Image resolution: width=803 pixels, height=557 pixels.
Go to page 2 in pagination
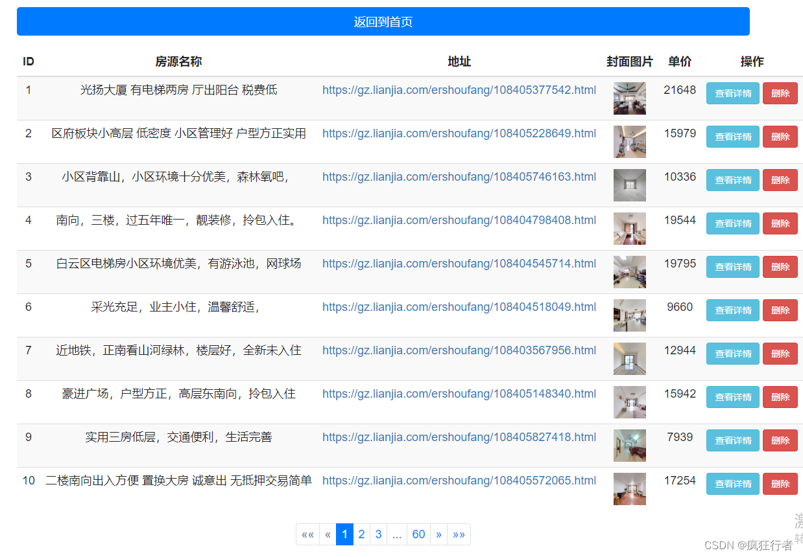[x=361, y=534]
